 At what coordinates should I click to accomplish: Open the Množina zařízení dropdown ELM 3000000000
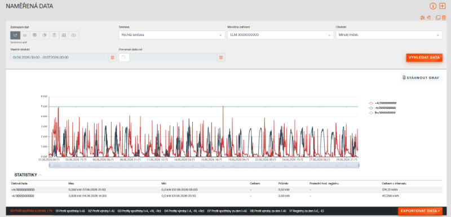tap(280, 35)
